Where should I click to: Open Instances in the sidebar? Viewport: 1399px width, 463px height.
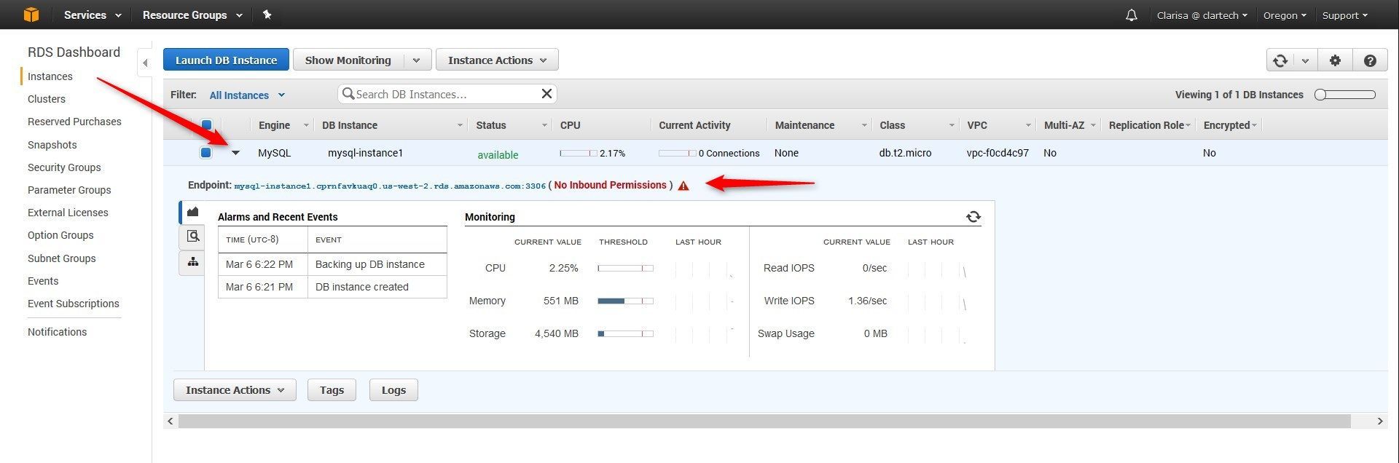pyautogui.click(x=50, y=76)
